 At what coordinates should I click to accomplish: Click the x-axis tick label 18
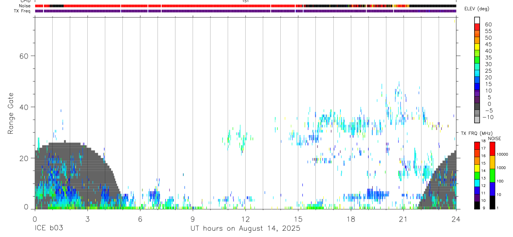pos(350,219)
